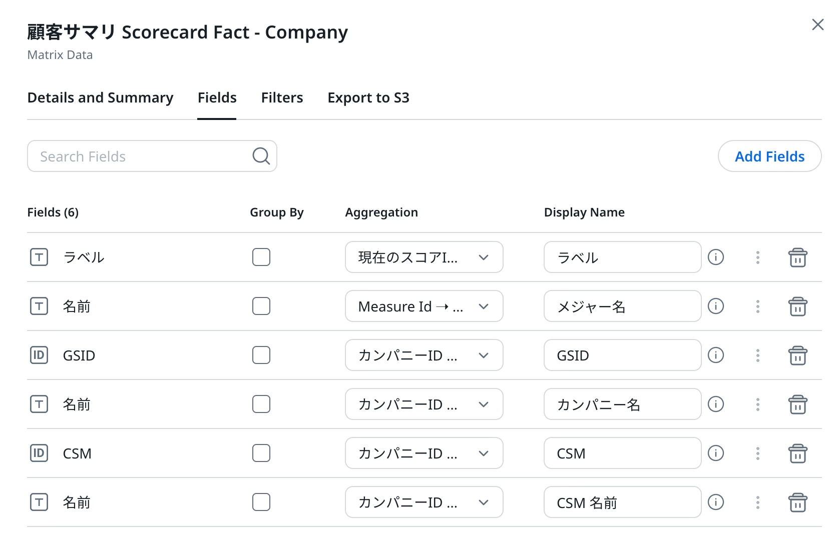Viewport: 839px width, 549px height.
Task: Open the 現在のスコアI... aggregation dropdown
Action: 424,257
